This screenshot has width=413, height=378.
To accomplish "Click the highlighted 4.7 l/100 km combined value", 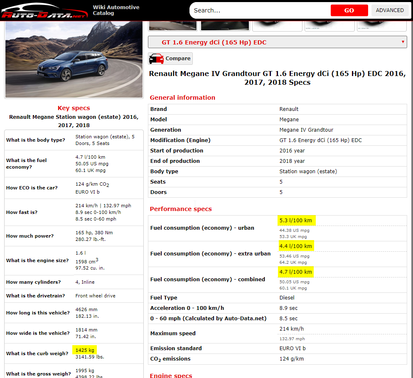I will pyautogui.click(x=296, y=272).
